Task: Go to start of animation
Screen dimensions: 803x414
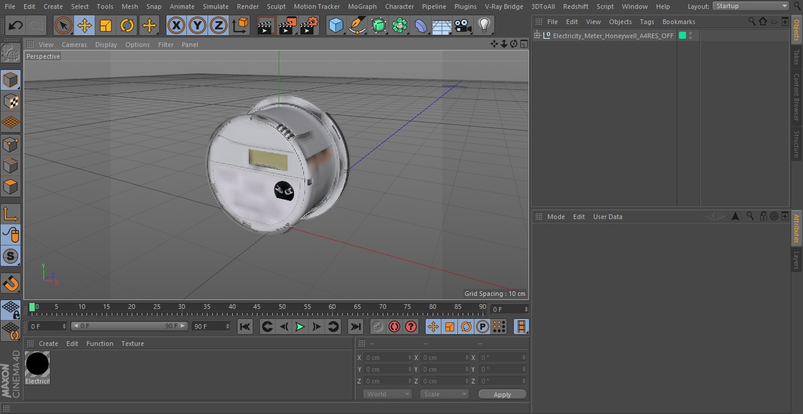Action: [245, 327]
